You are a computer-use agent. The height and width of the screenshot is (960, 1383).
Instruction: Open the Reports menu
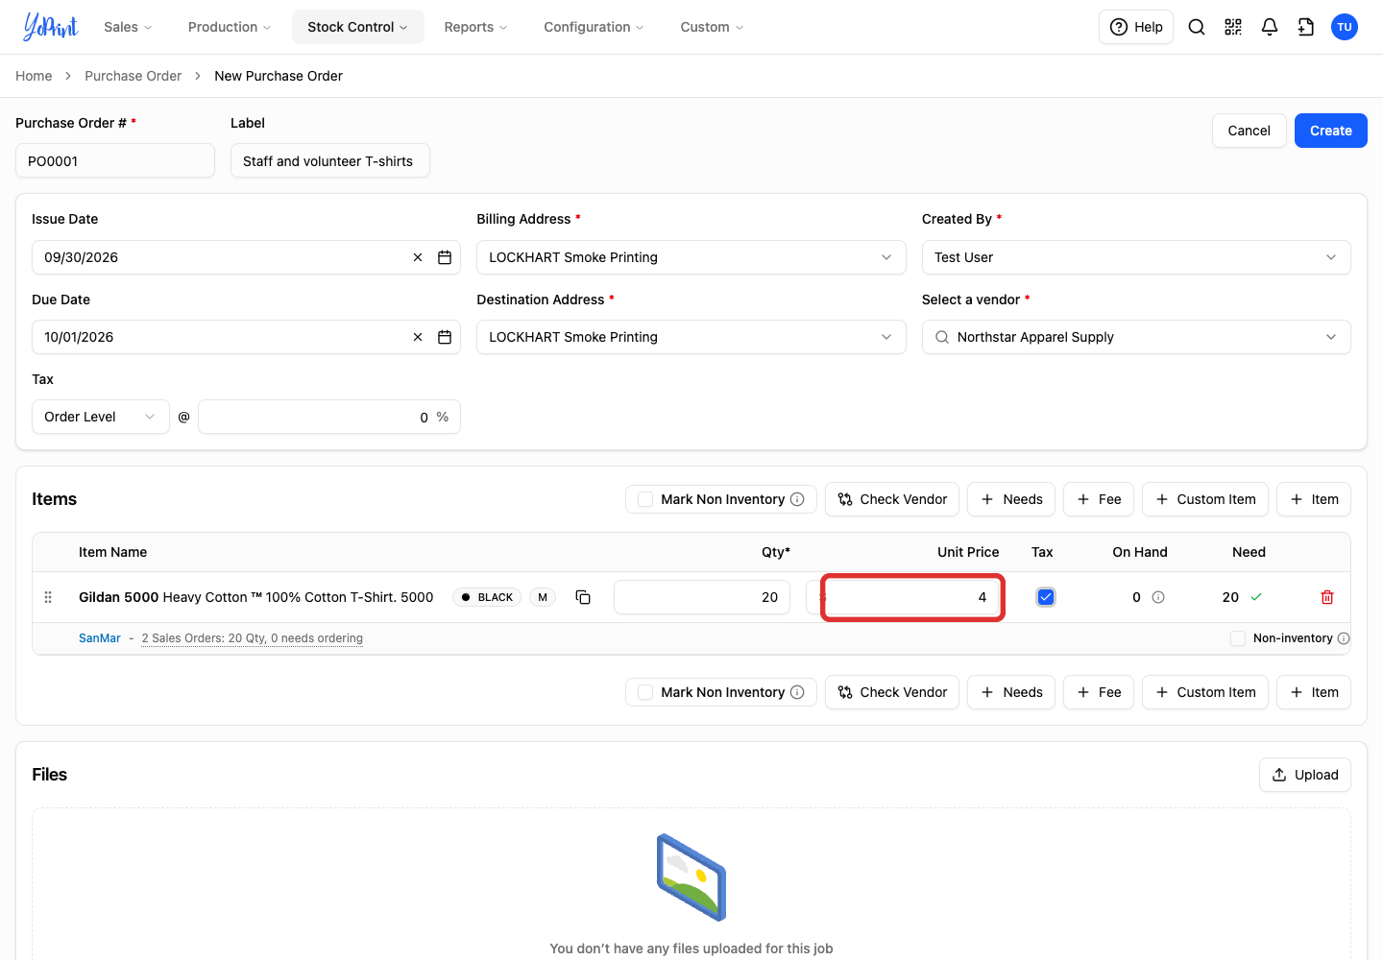point(475,27)
